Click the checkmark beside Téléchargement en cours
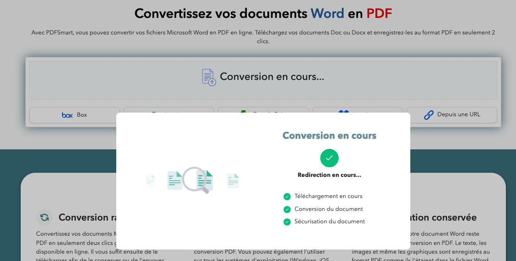 287,197
